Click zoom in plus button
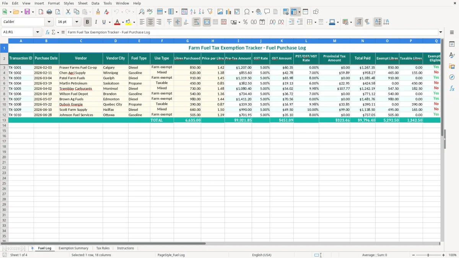Image resolution: width=459 pixels, height=258 pixels. point(444,255)
